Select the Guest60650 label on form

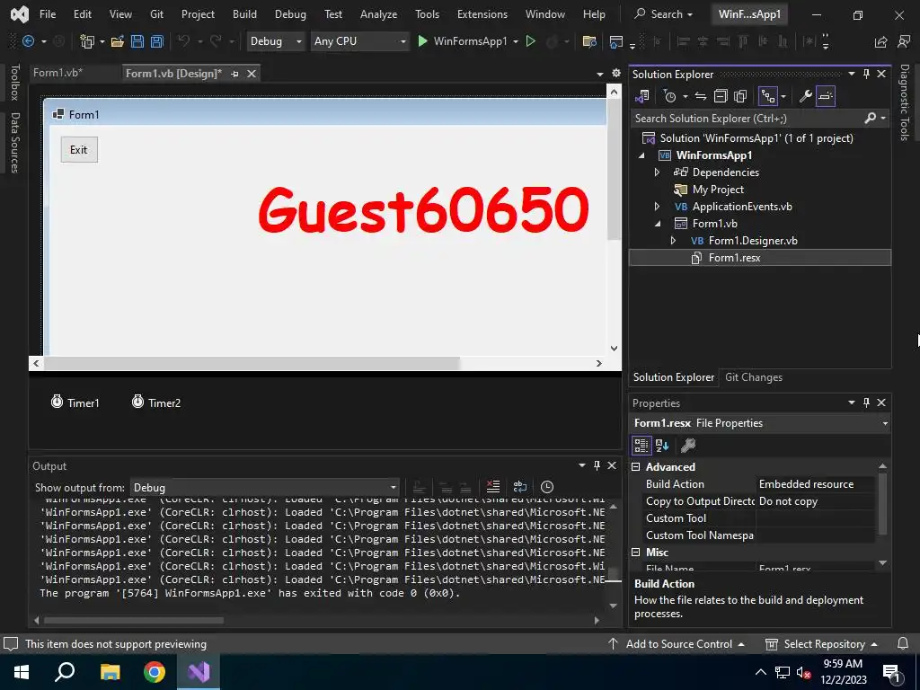[423, 209]
